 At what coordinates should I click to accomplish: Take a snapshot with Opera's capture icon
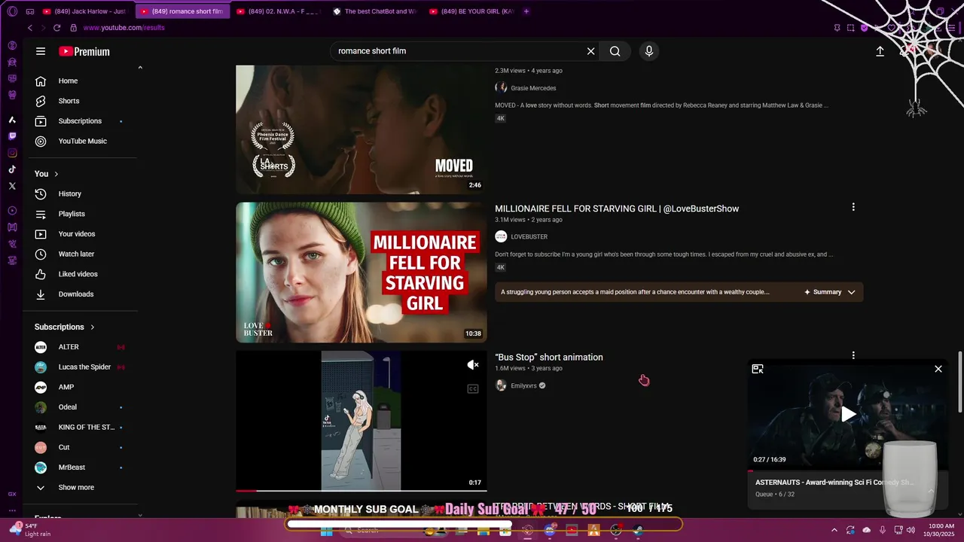click(x=851, y=28)
